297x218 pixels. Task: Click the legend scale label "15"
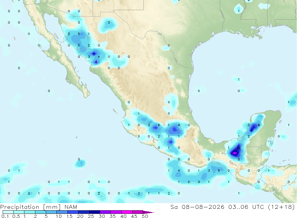(69, 216)
